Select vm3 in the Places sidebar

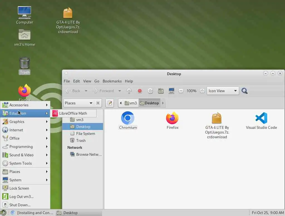pyautogui.click(x=83, y=120)
